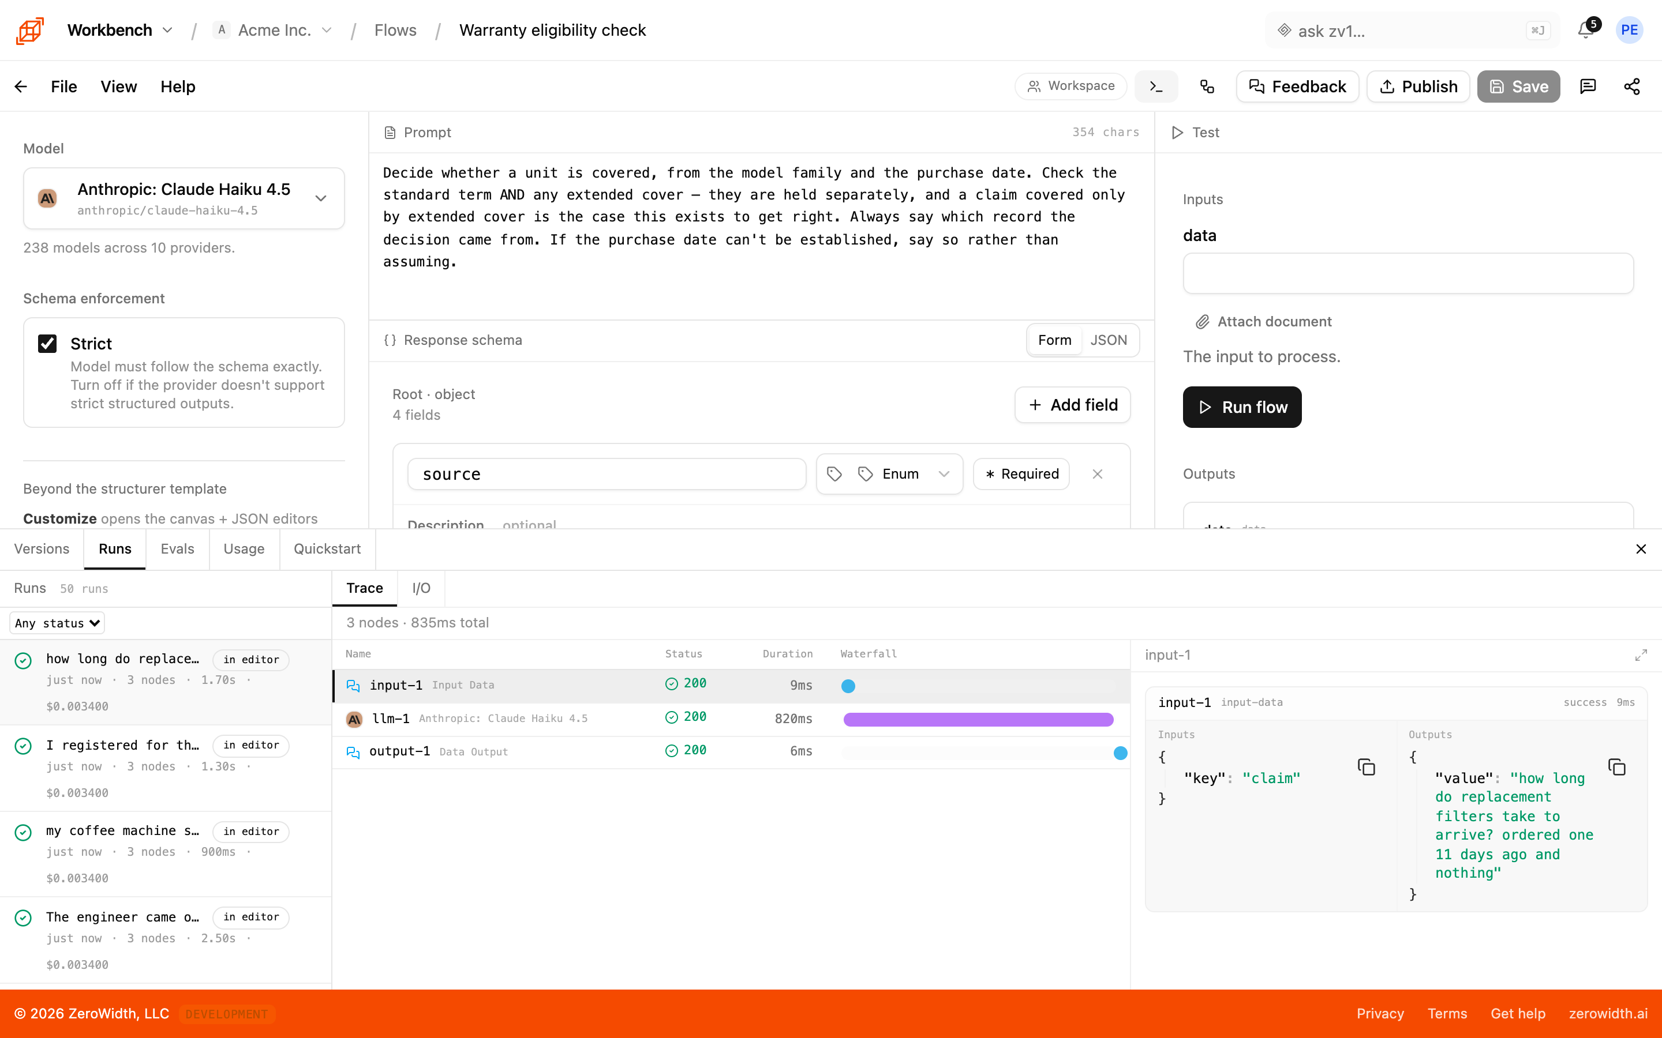Switch to the Usage tab
This screenshot has height=1038, width=1662.
(x=244, y=549)
